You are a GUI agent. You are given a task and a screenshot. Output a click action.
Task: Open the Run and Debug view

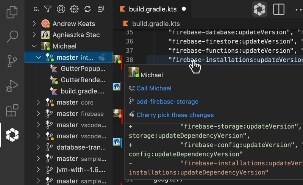[12, 86]
